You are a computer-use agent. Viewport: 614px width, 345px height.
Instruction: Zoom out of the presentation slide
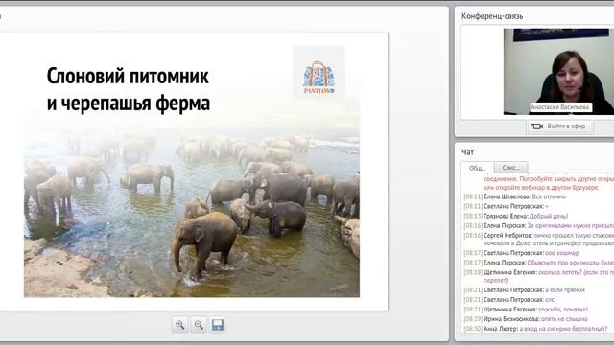point(199,324)
